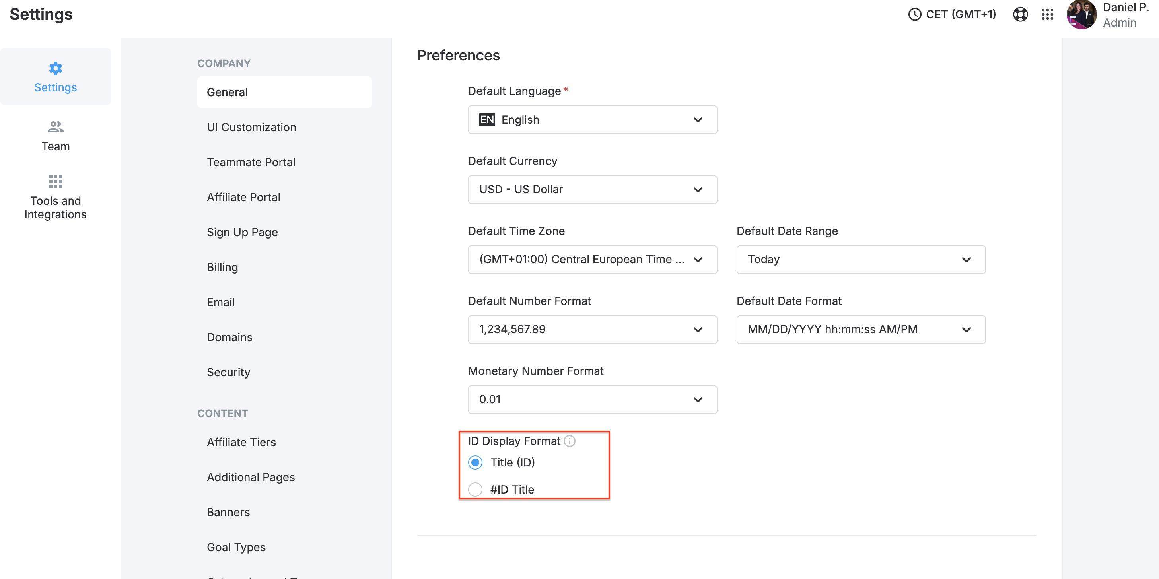The image size is (1159, 579).
Task: Click the help lifebuoy icon
Action: pos(1020,14)
